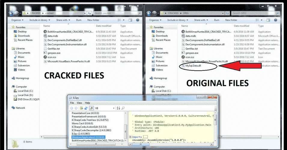The width and height of the screenshot is (287, 150).
Task: Click Burn in ORIG window toolbar
Action: point(217,20)
